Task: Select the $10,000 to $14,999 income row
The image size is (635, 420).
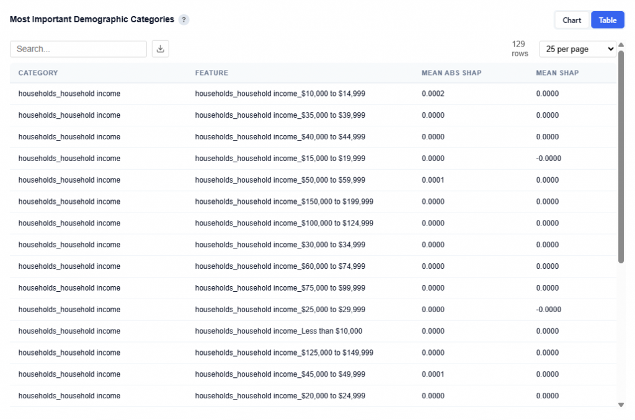Action: (280, 94)
